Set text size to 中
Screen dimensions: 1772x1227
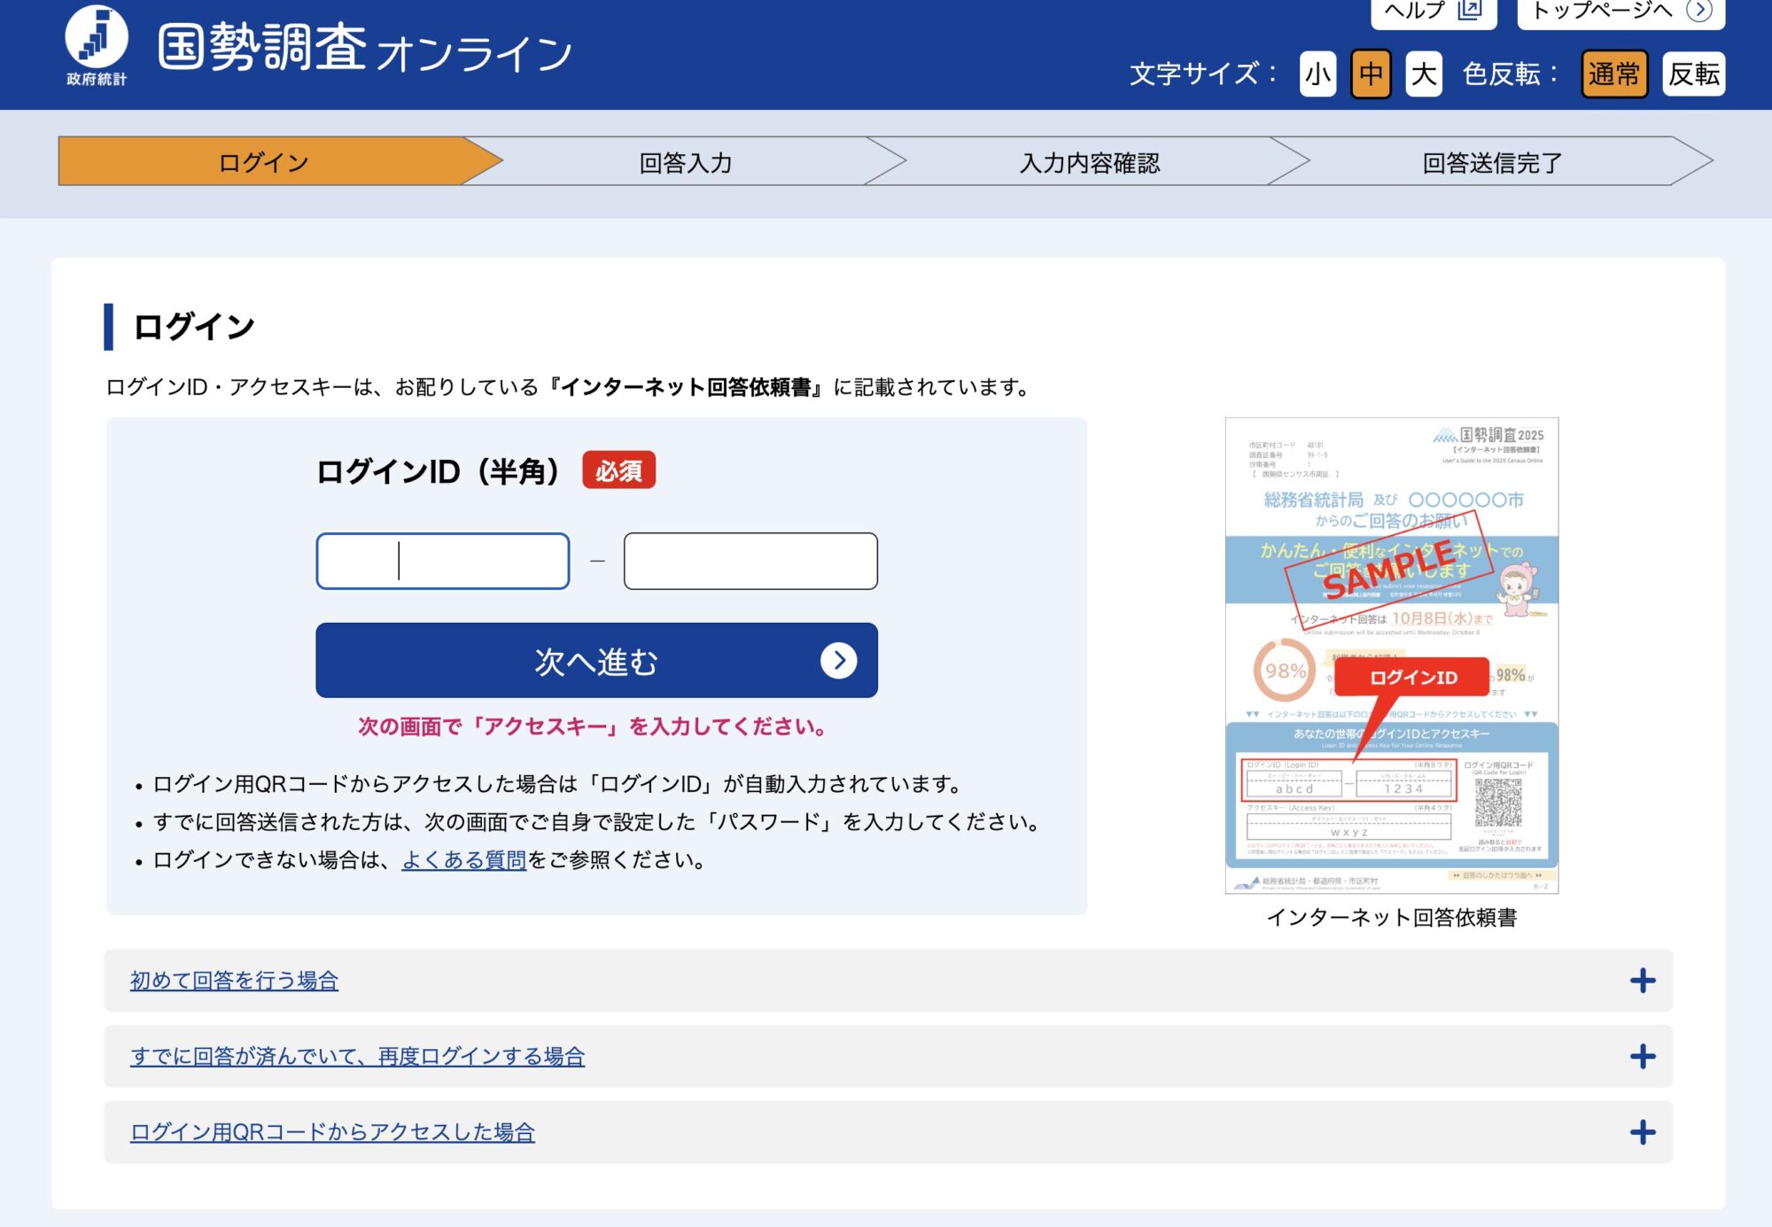(x=1371, y=74)
